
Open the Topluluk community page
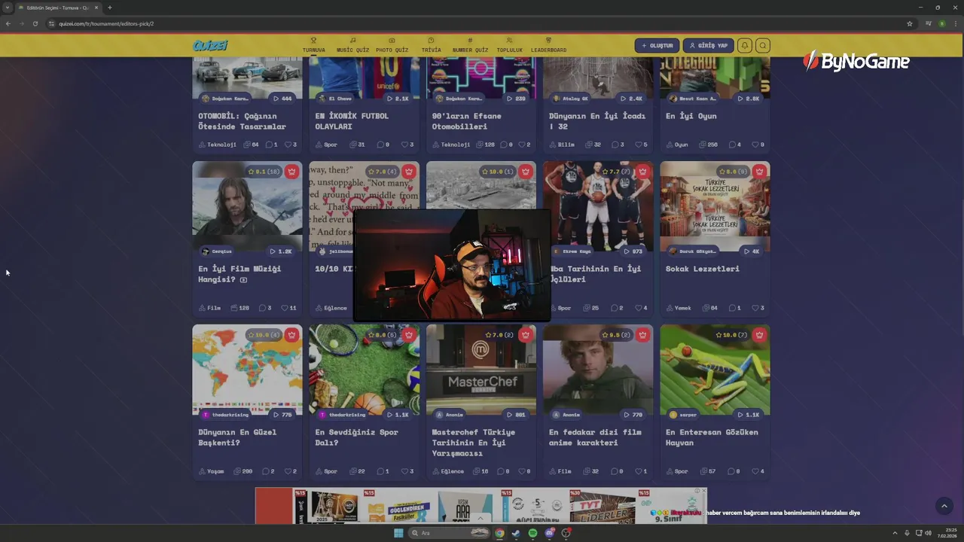pyautogui.click(x=509, y=45)
